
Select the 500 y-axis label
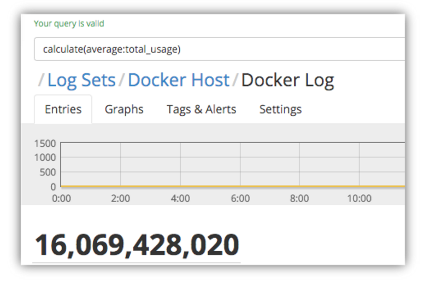click(47, 172)
